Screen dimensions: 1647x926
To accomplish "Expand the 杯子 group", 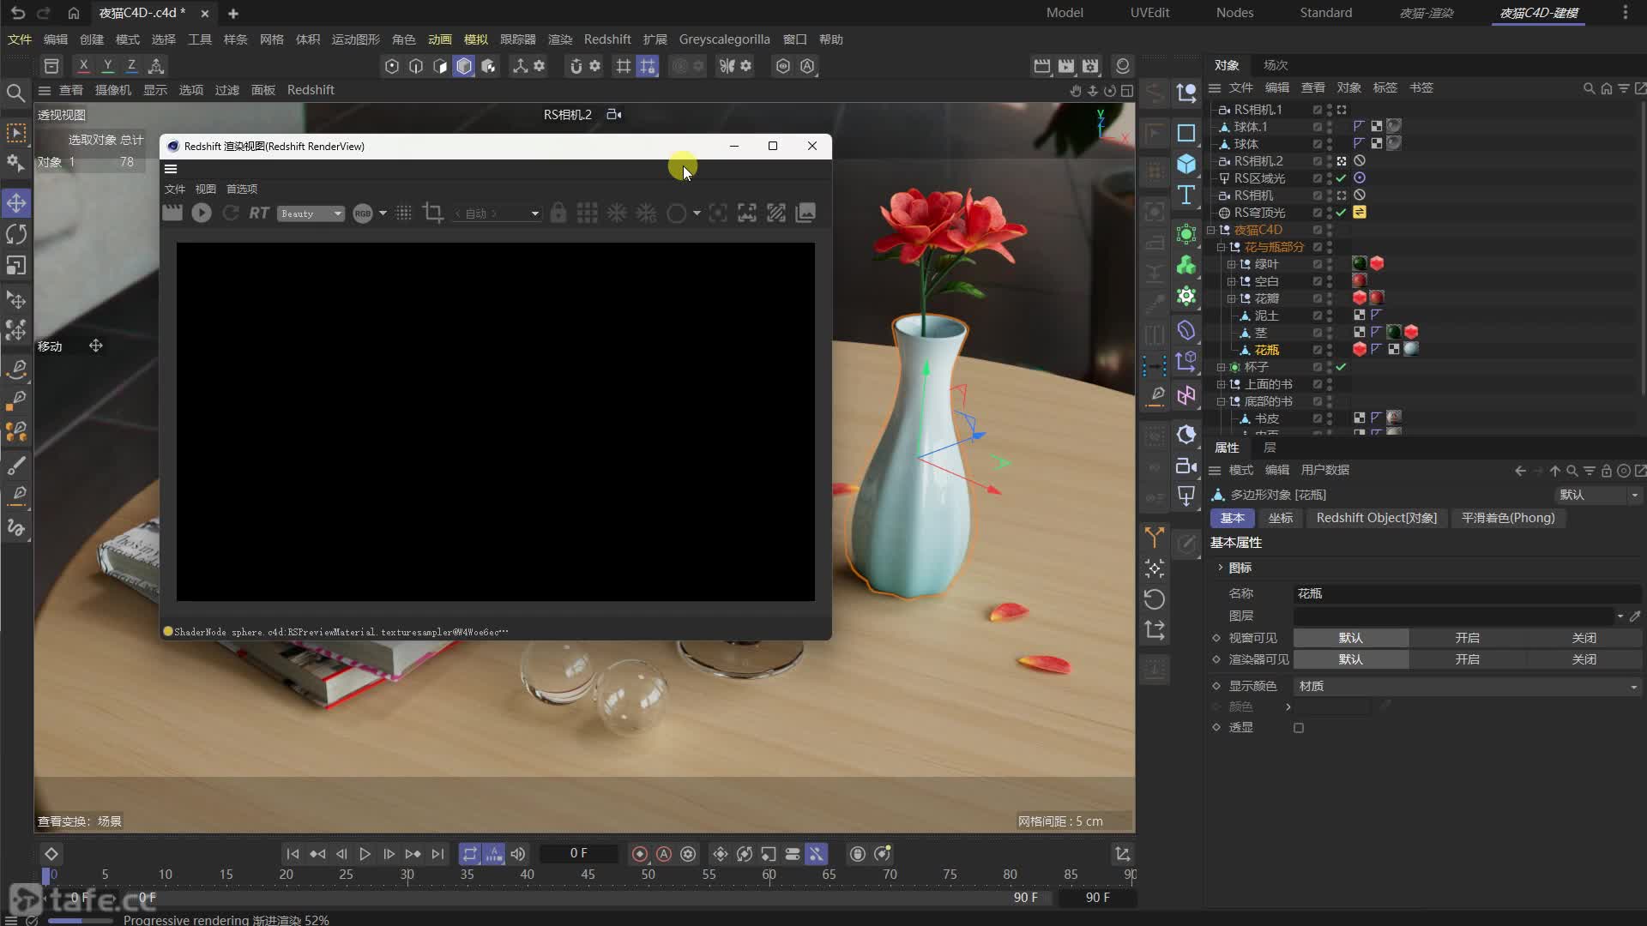I will click(x=1221, y=367).
